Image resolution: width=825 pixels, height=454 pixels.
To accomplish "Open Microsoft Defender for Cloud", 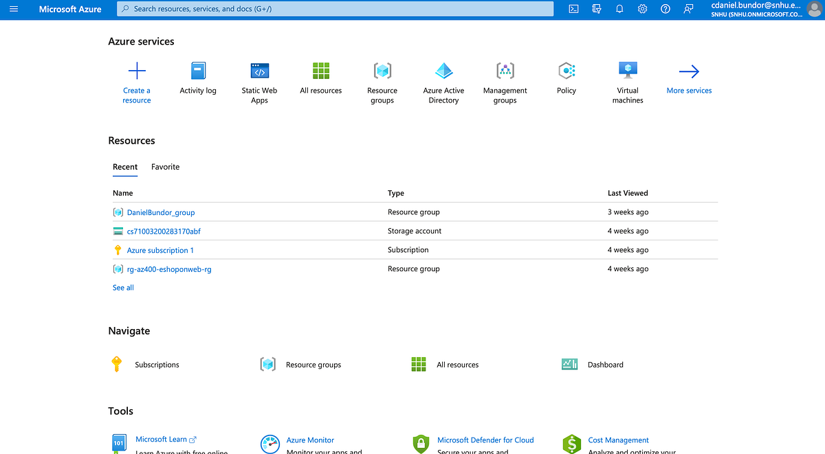I will tap(486, 440).
